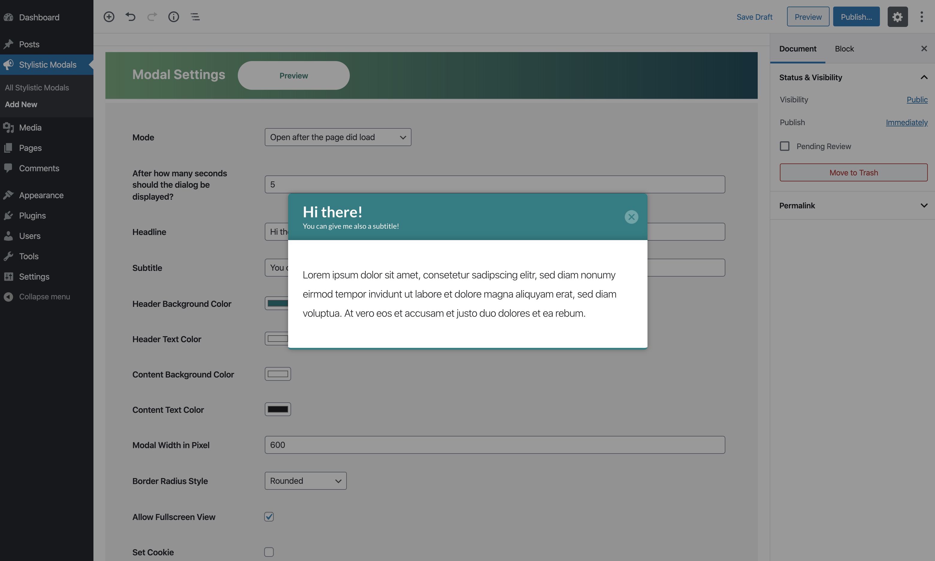The height and width of the screenshot is (561, 935).
Task: Click the Stylistic Modals megaphone icon
Action: coord(8,65)
